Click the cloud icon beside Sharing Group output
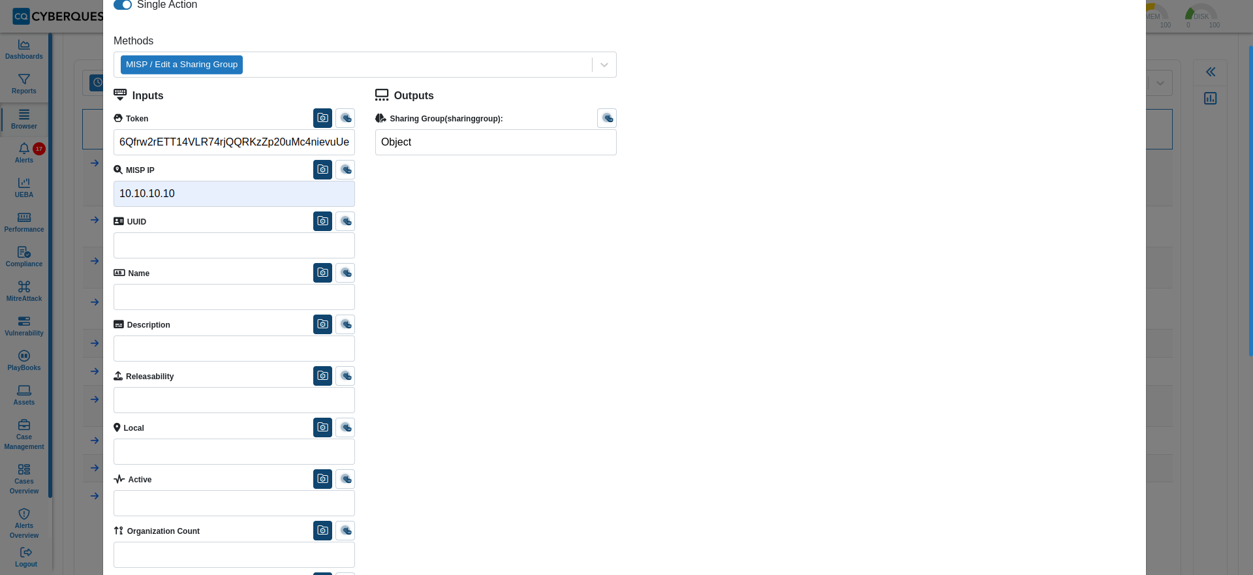This screenshot has width=1253, height=575. click(607, 118)
